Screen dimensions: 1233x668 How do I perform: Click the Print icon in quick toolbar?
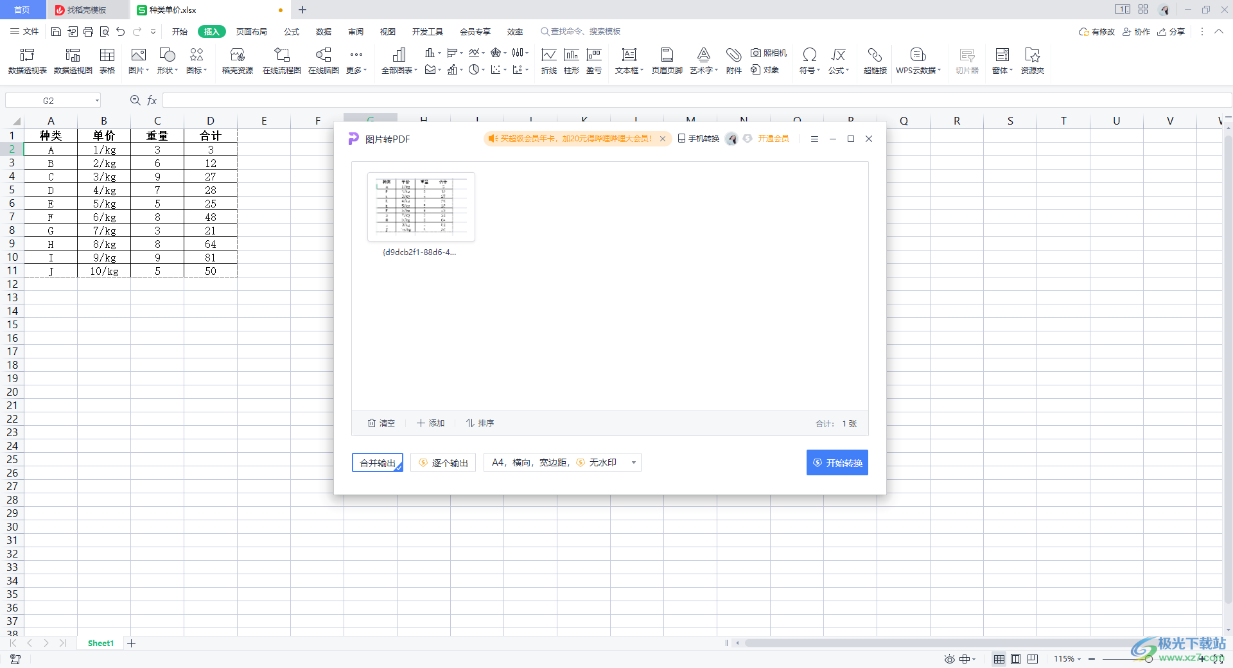(89, 31)
